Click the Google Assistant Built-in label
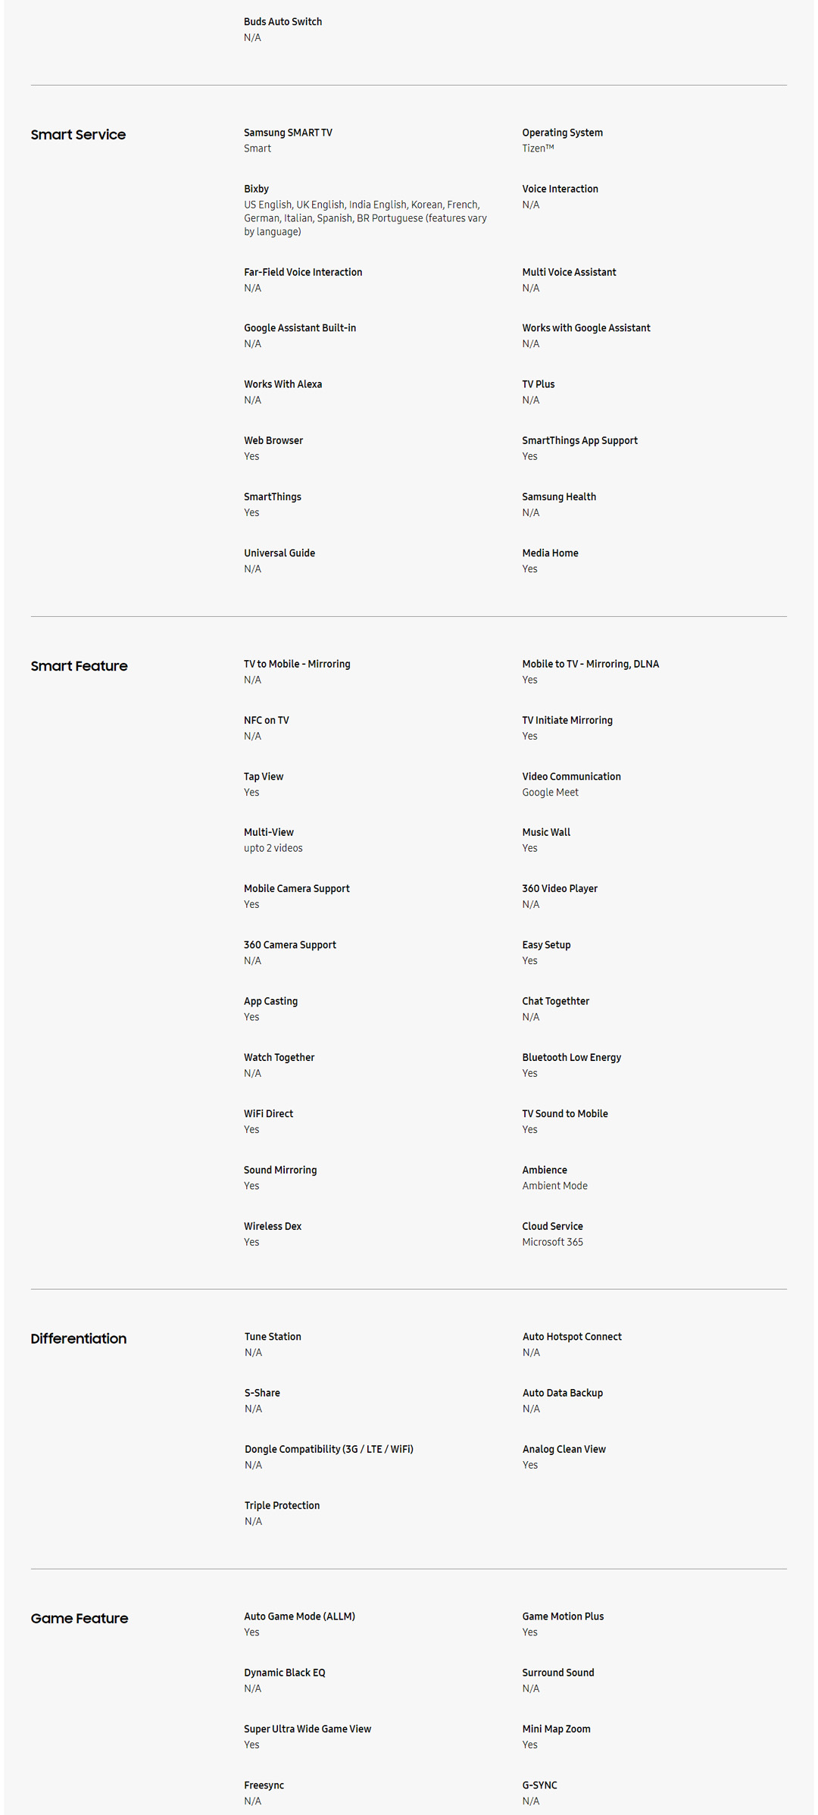This screenshot has height=1815, width=818. tap(300, 328)
